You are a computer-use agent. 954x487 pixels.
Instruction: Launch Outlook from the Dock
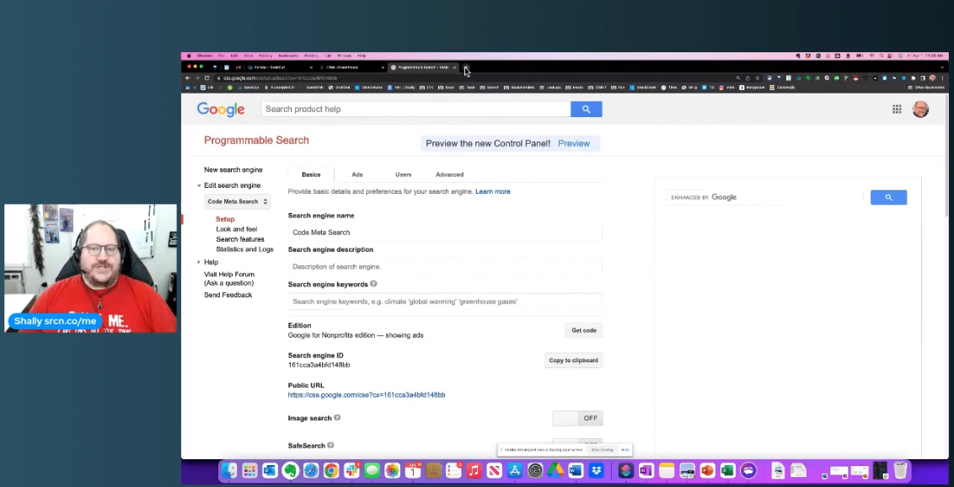[270, 471]
